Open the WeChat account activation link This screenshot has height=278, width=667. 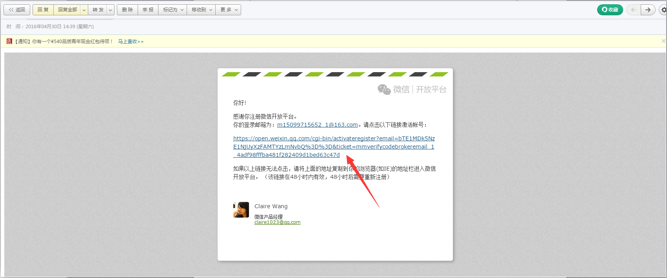[x=334, y=147]
